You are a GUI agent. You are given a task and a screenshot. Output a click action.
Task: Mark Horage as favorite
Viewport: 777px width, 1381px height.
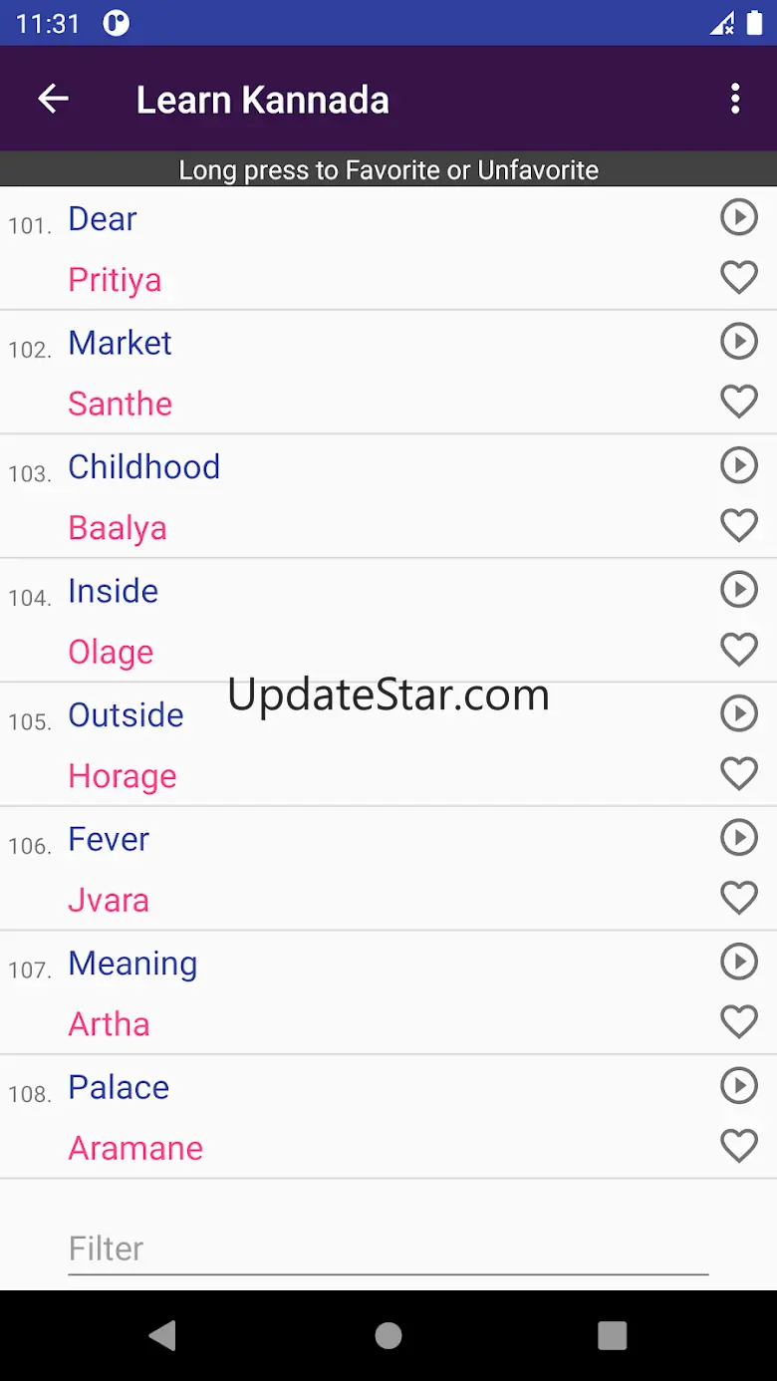click(x=739, y=774)
